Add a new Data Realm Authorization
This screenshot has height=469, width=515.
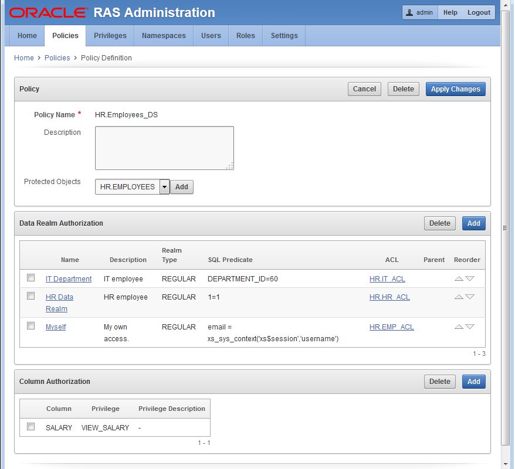pyautogui.click(x=473, y=223)
